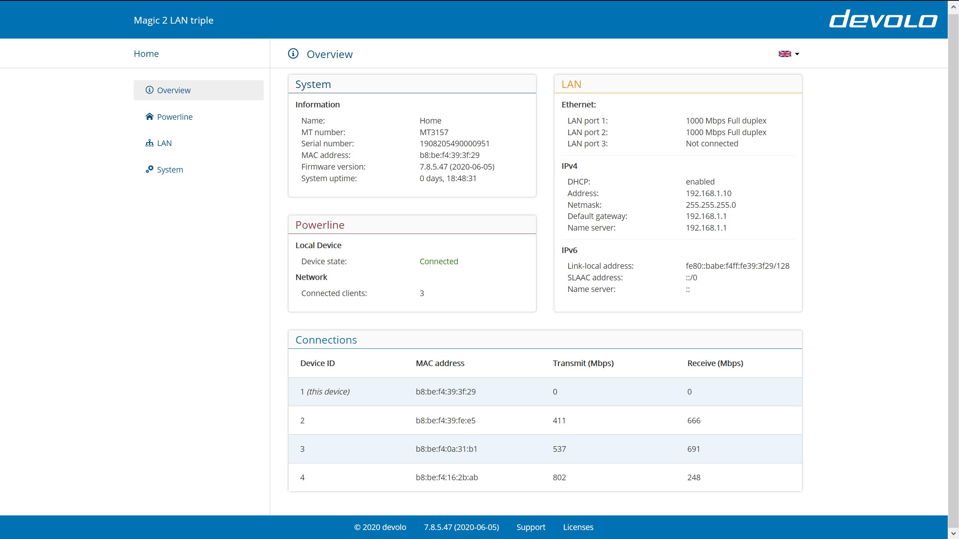959x539 pixels.
Task: Click firmware version value in System panel
Action: (x=457, y=167)
